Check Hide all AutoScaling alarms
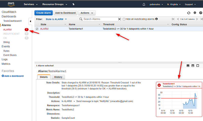Image resolution: width=203 pixels, height=121 pixels. (x=124, y=19)
